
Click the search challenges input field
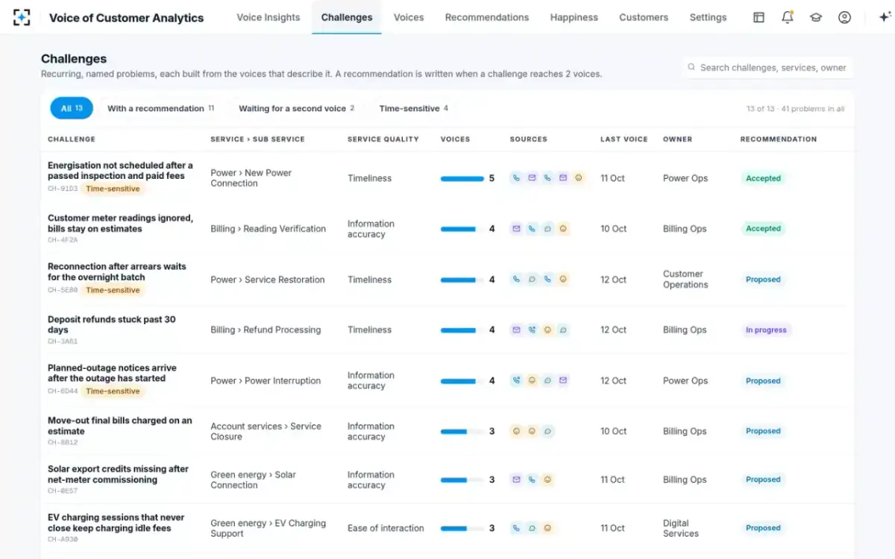coord(767,67)
